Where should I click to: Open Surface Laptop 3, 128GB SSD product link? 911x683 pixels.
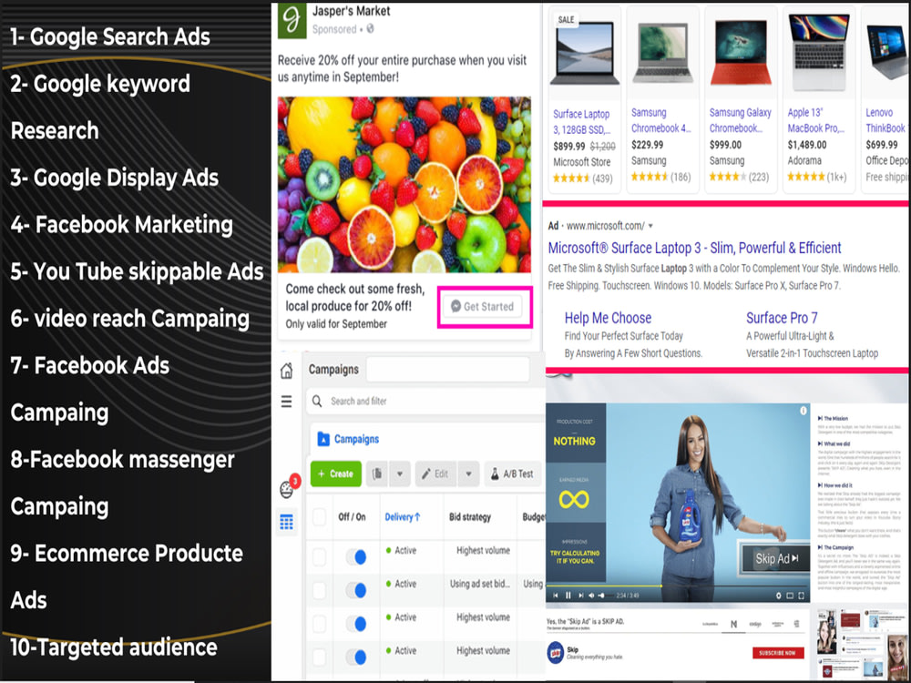tap(581, 122)
